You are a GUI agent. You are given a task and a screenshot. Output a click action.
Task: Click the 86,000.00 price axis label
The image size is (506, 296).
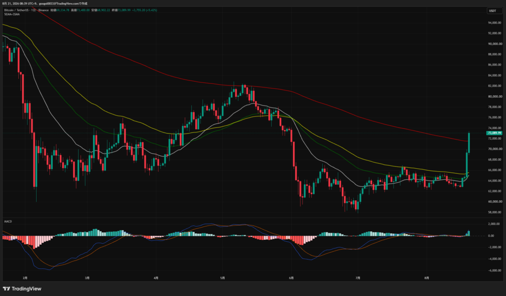[495, 65]
